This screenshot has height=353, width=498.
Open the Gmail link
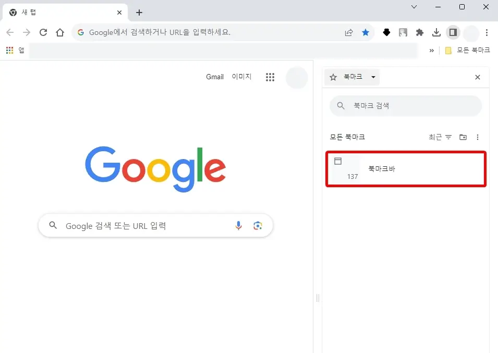215,77
